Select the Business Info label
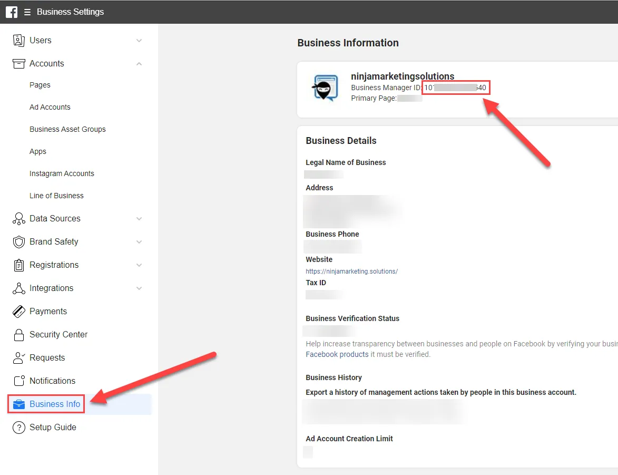This screenshot has width=618, height=475. tap(55, 404)
